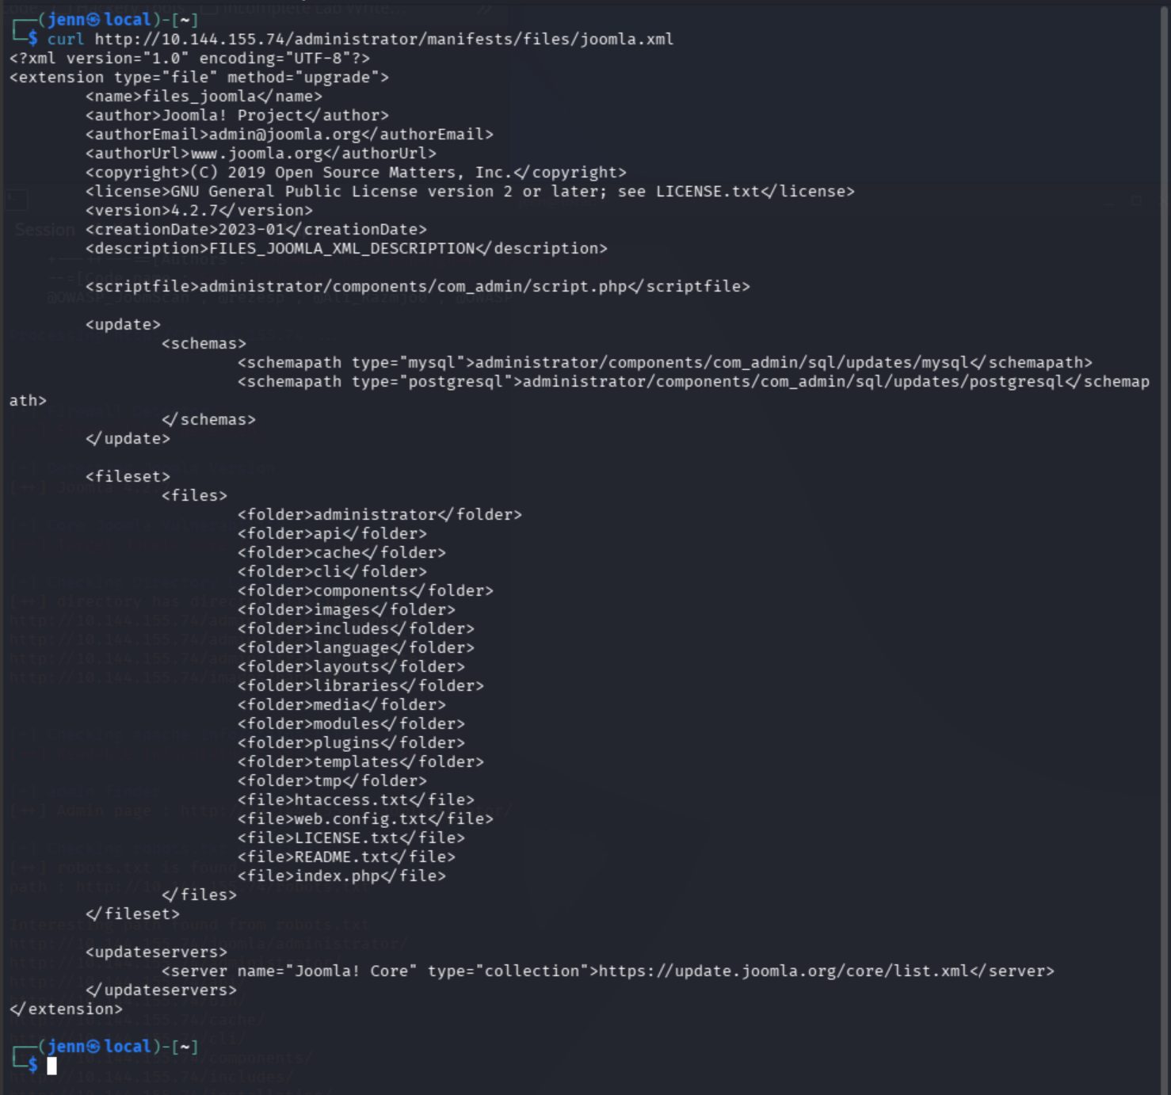
Task: Click the folder modules entry
Action: click(351, 723)
